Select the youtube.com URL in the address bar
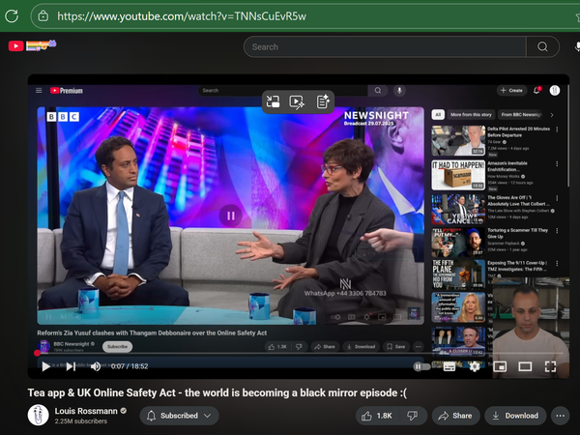Viewport: 580px width, 435px height. pos(182,16)
